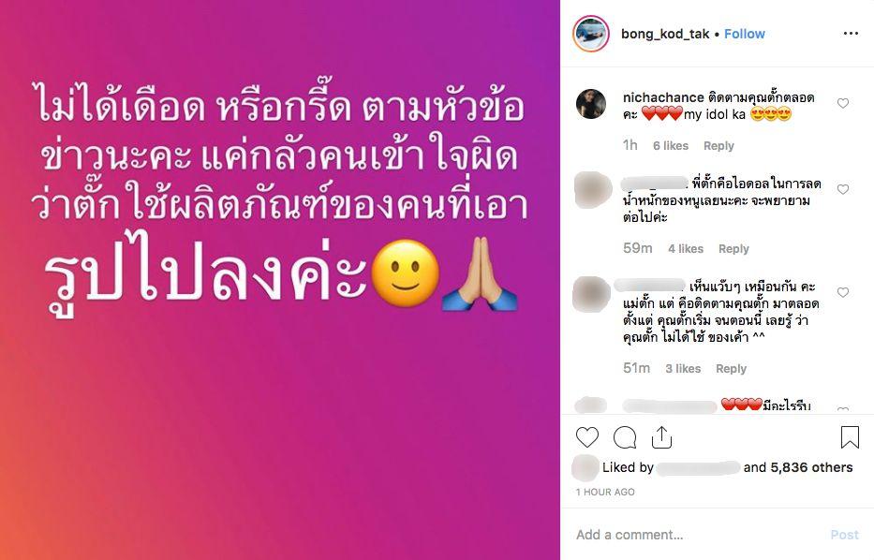Save the post with the bookmark icon
874x560 pixels.
coord(850,437)
